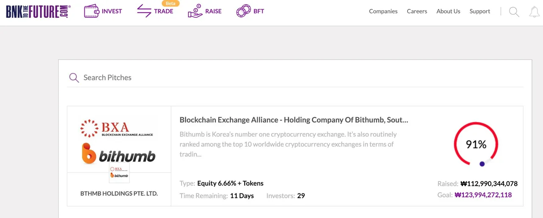Click the Beta badge above TRADE
Viewport: 543px width, 218px height.
171,3
